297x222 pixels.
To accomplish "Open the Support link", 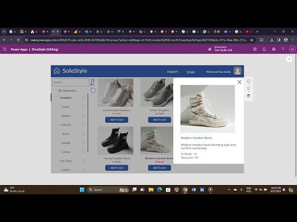I will click(173, 72).
